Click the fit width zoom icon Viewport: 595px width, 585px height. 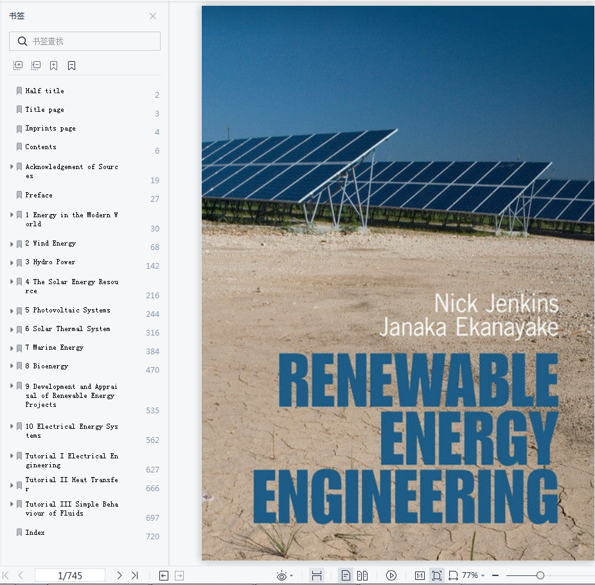(453, 576)
